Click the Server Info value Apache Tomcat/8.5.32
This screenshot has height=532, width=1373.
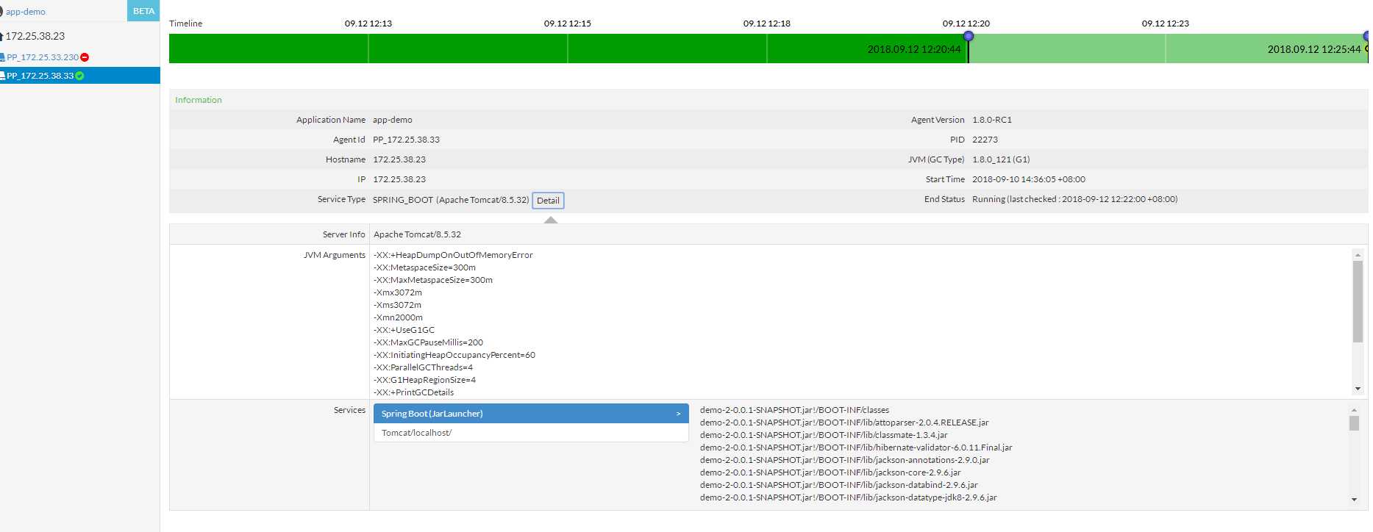[417, 234]
